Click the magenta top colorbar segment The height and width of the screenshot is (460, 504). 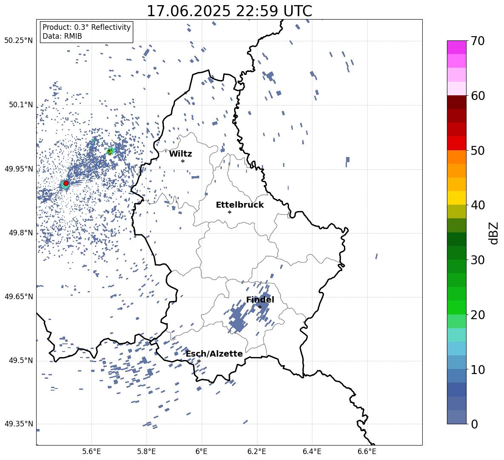[x=456, y=47]
